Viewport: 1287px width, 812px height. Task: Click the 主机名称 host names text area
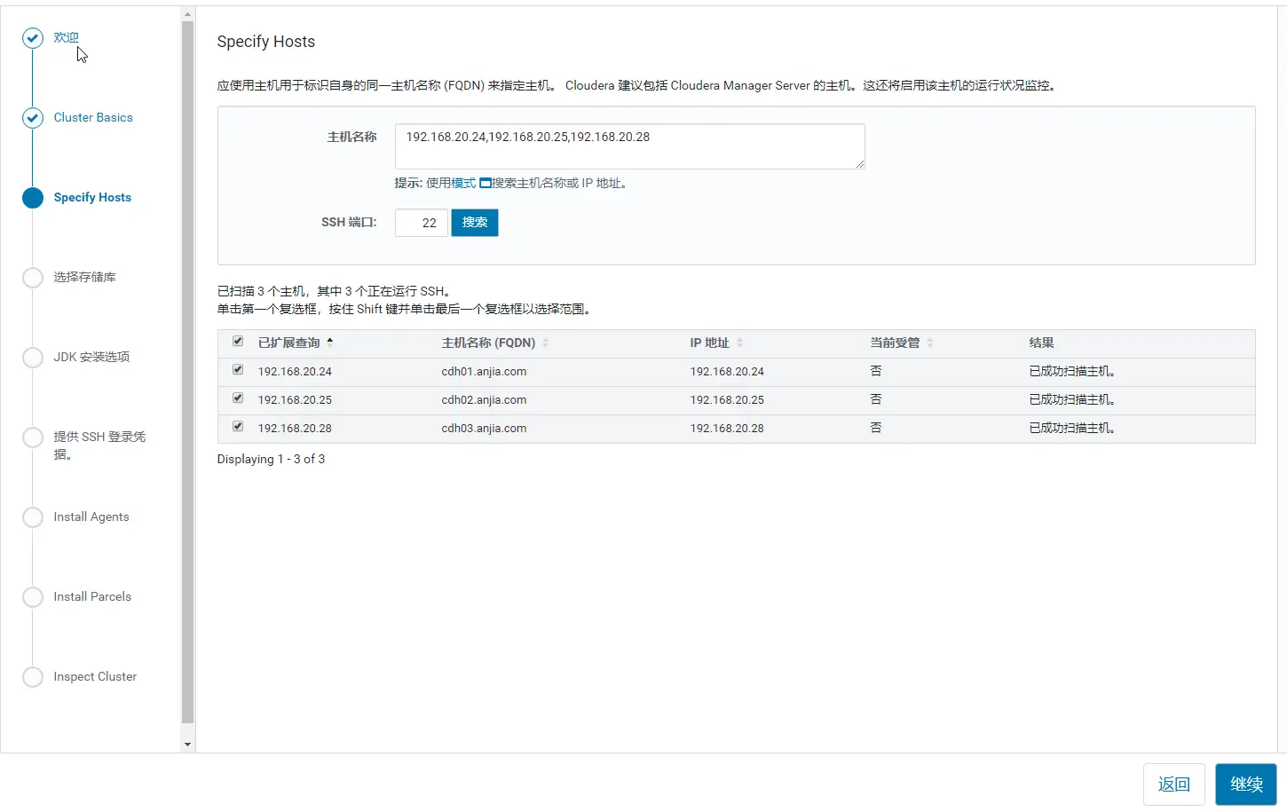[x=630, y=146]
